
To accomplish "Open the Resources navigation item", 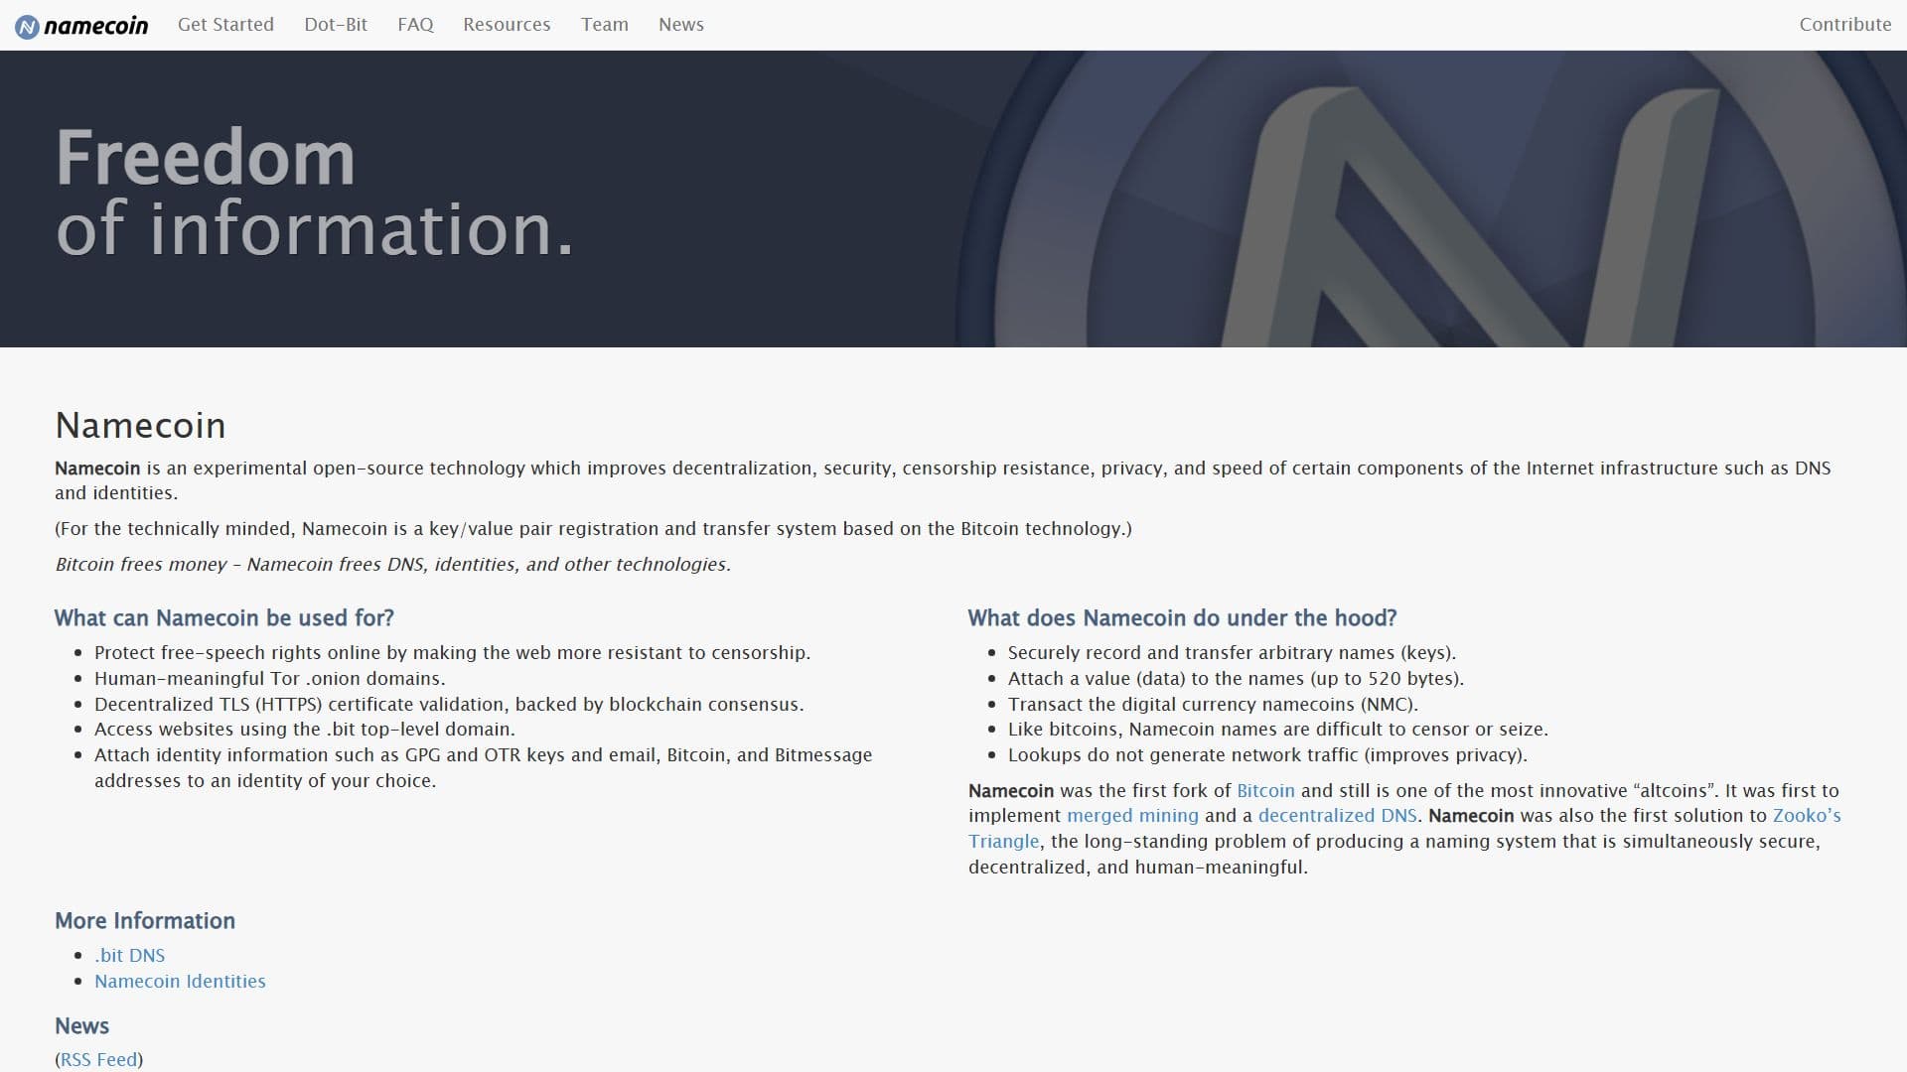I will pyautogui.click(x=507, y=25).
